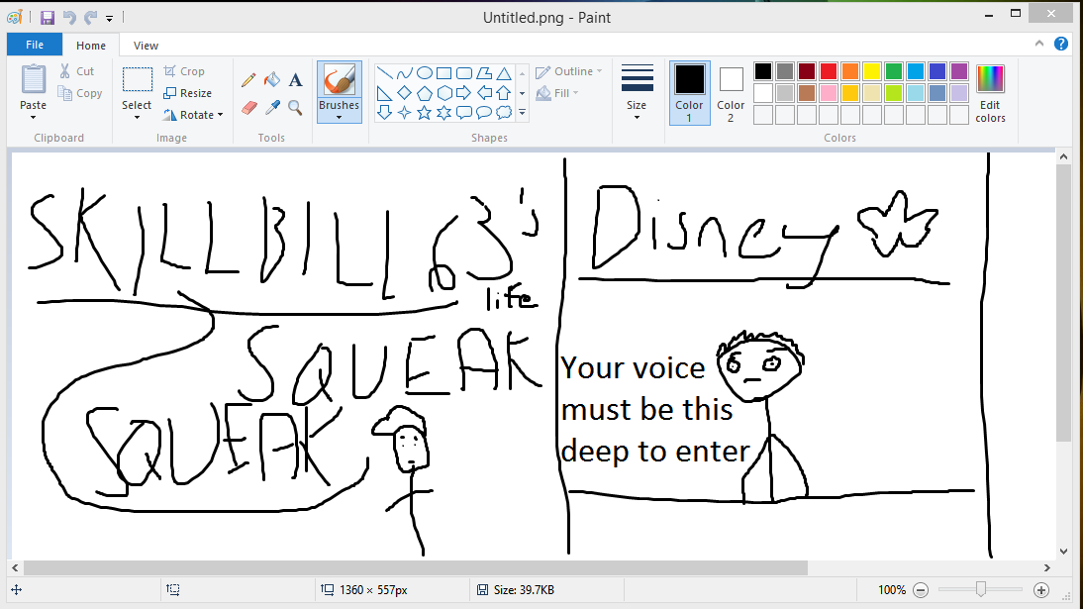Choose the Right triangle shape

click(385, 93)
